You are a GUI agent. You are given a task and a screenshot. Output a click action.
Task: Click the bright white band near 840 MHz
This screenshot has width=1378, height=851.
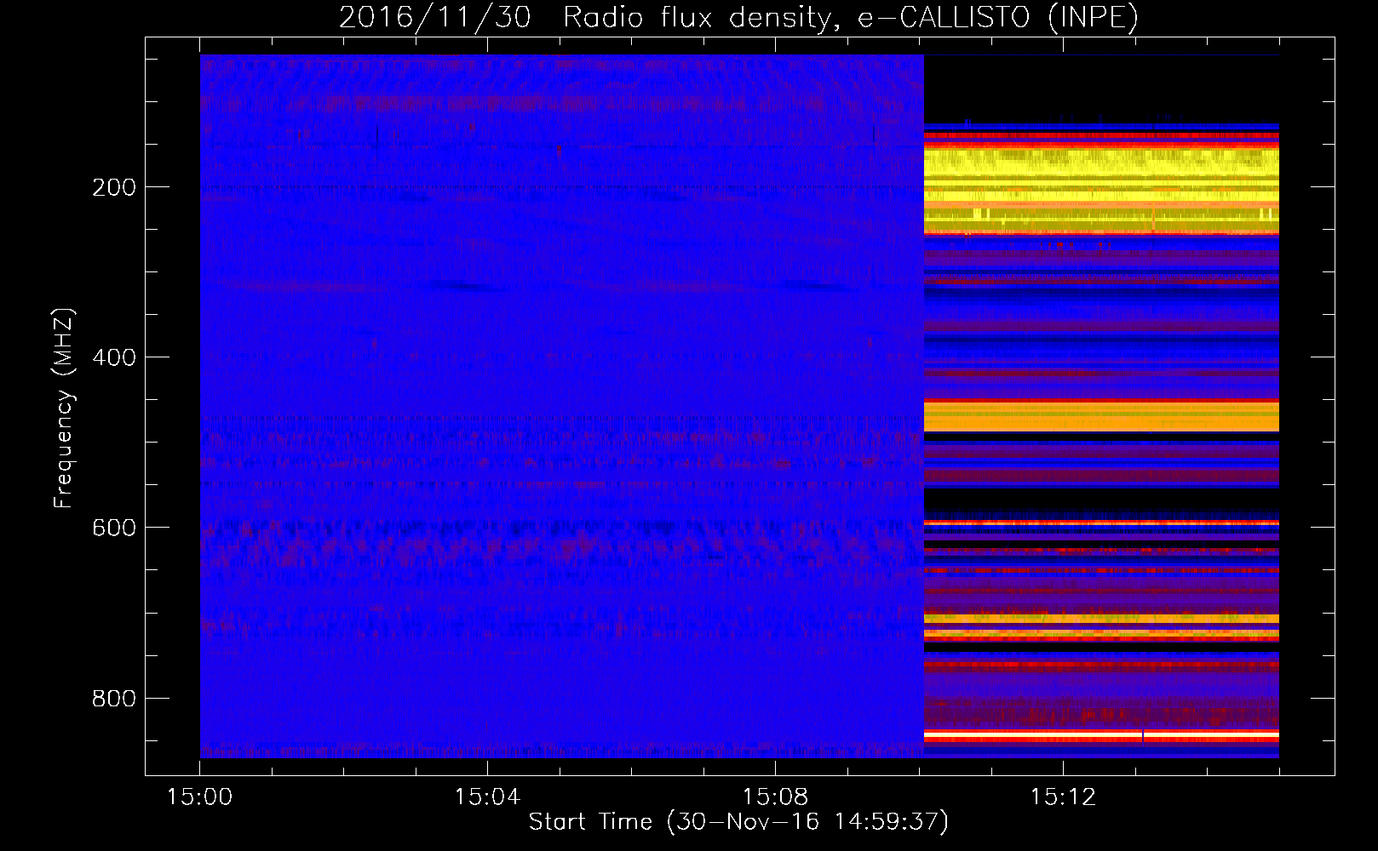[x=1101, y=734]
